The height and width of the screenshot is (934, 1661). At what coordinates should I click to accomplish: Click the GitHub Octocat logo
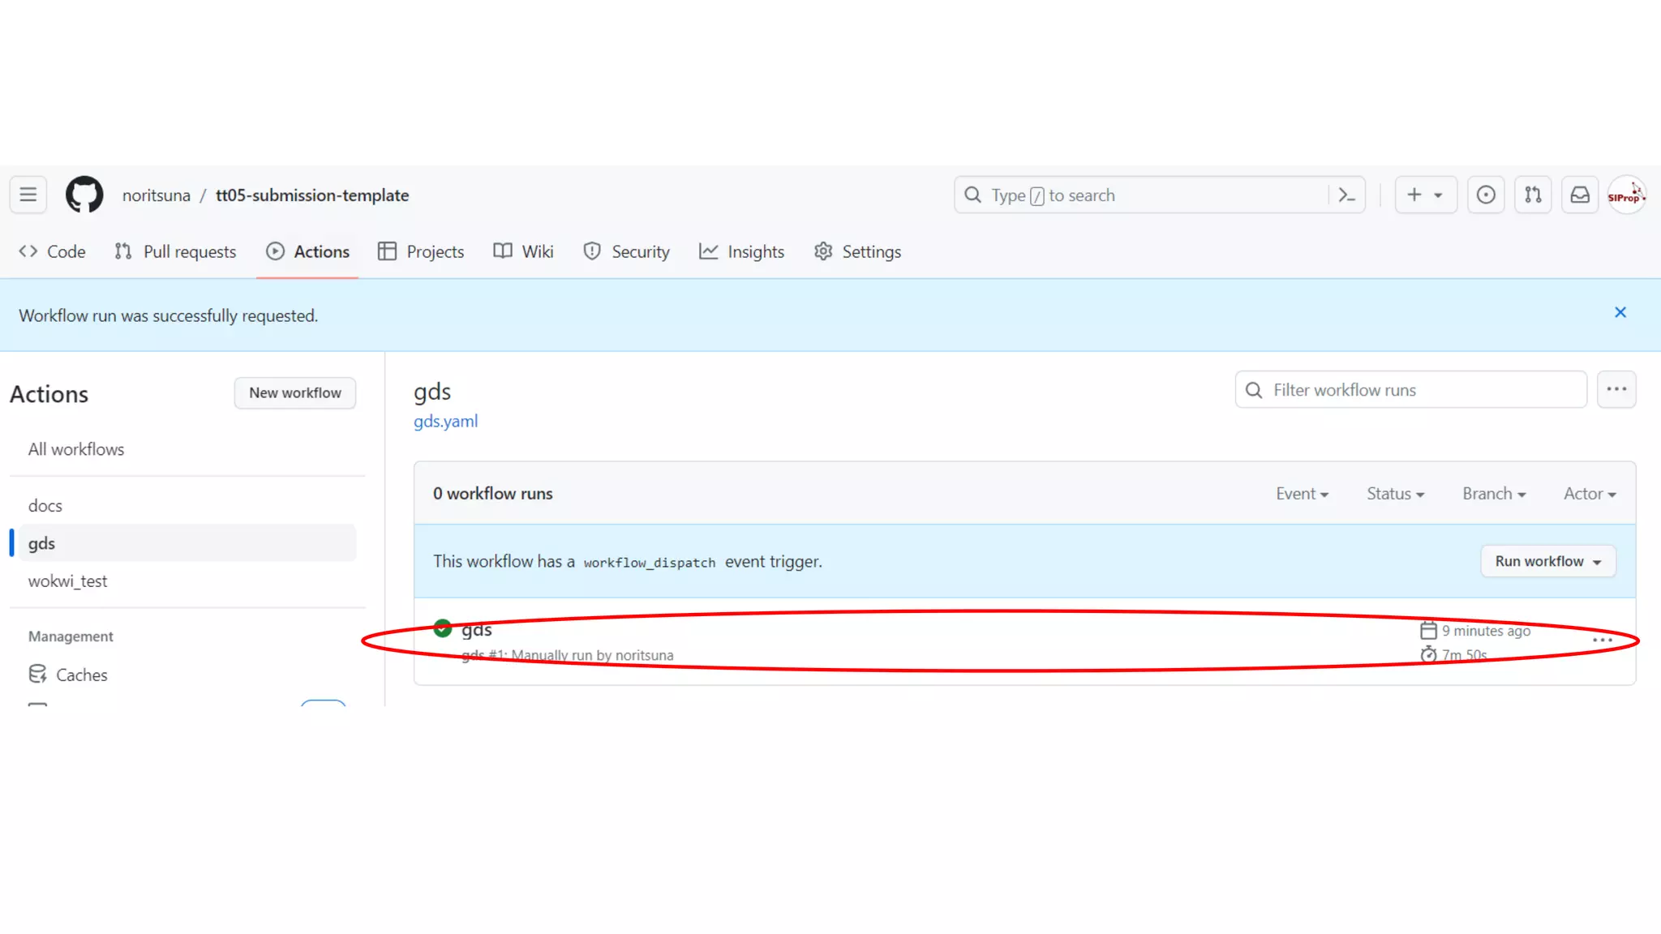point(84,195)
